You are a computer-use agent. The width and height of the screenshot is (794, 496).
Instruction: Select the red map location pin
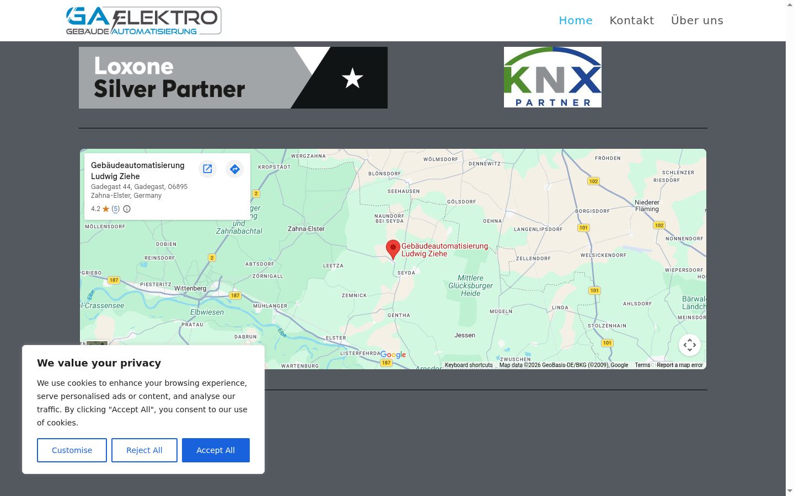coord(393,250)
